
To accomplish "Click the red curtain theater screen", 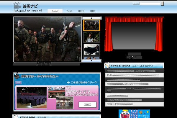I will pyautogui.click(x=134, y=34).
